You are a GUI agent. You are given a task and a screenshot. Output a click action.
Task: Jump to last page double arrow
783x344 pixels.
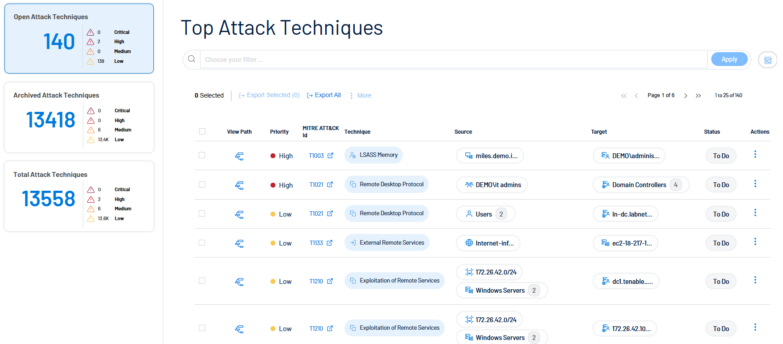(x=698, y=96)
